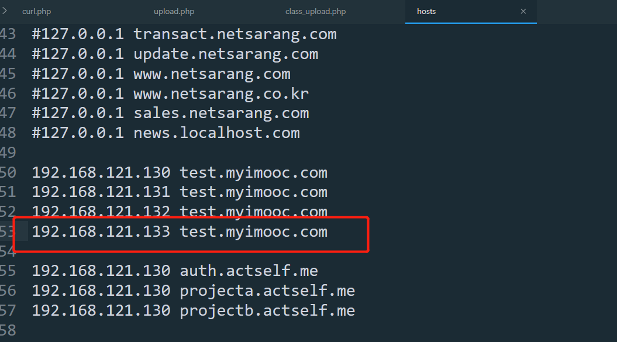Image resolution: width=617 pixels, height=342 pixels.
Task: Click the news.localhost.com entry
Action: (x=216, y=133)
